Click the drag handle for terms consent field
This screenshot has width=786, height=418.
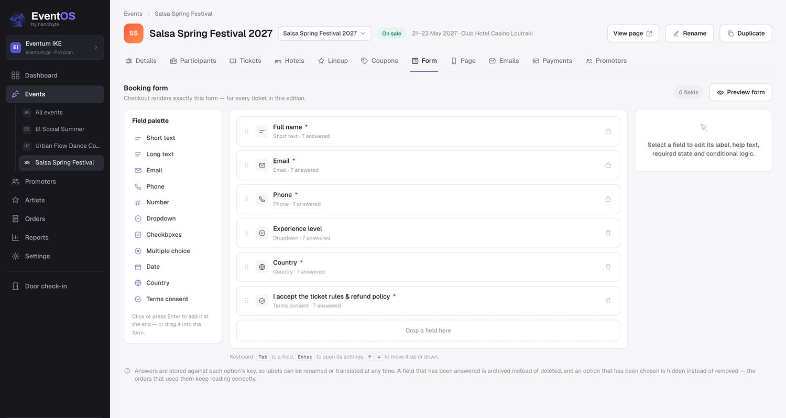247,301
